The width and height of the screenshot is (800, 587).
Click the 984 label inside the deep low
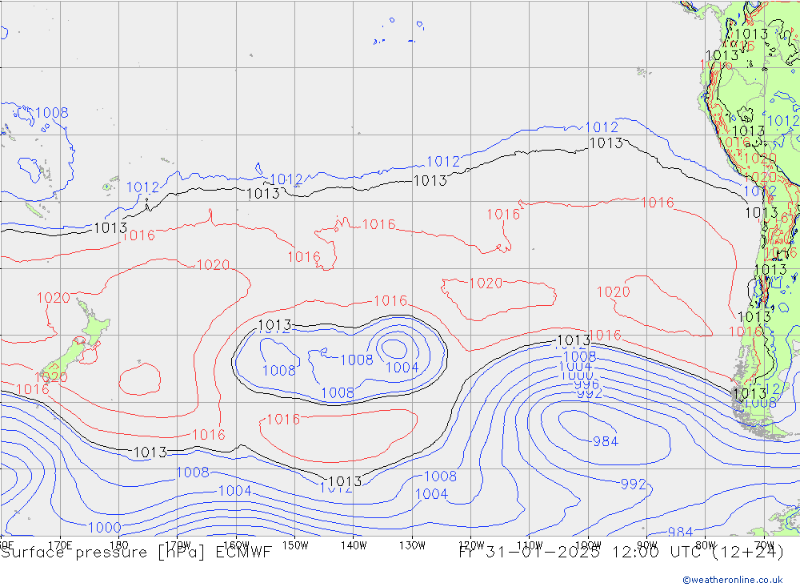[606, 441]
